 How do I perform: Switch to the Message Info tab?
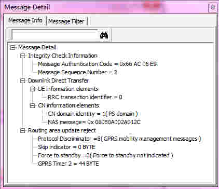point(25,20)
